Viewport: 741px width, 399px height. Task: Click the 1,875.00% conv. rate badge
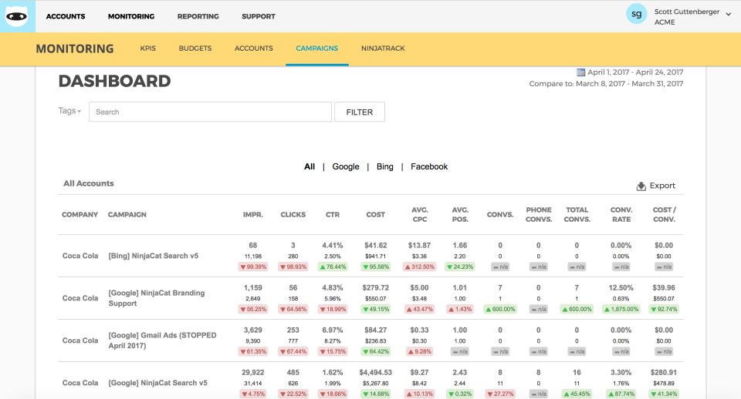(621, 310)
